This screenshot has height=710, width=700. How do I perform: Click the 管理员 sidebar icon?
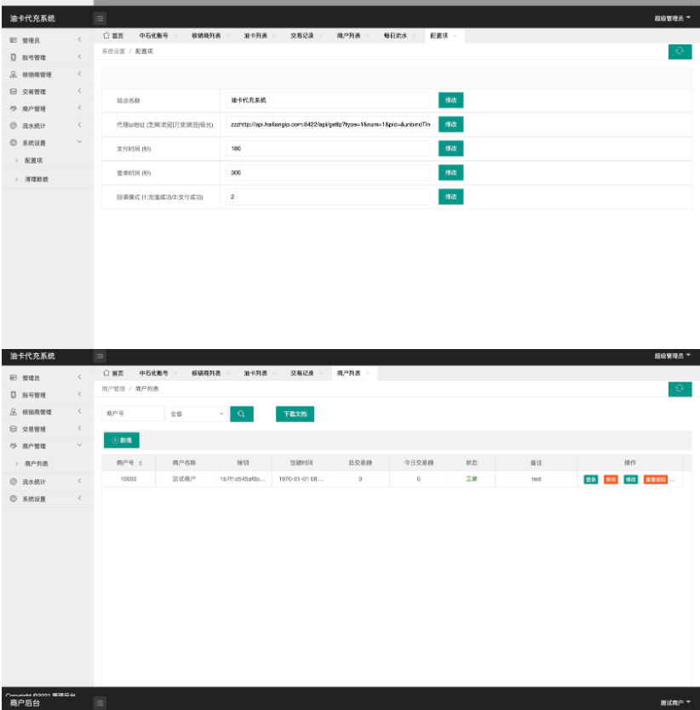(x=12, y=40)
